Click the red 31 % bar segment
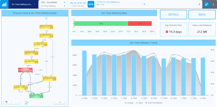This screenshot has height=108, width=217. (x=140, y=24)
